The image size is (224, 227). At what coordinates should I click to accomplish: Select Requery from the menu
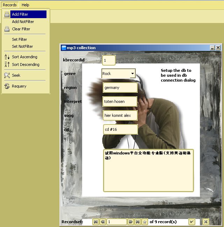point(19,86)
